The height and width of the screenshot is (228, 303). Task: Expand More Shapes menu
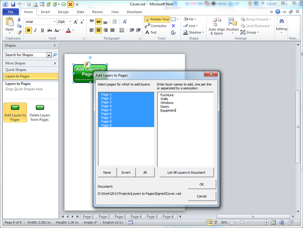coord(31,63)
